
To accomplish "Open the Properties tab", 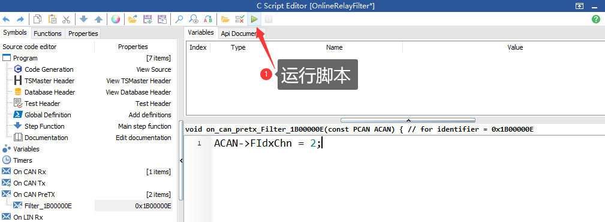I will [83, 34].
